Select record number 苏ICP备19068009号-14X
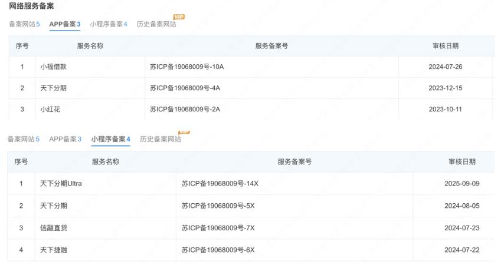The height and width of the screenshot is (268, 504). [220, 184]
